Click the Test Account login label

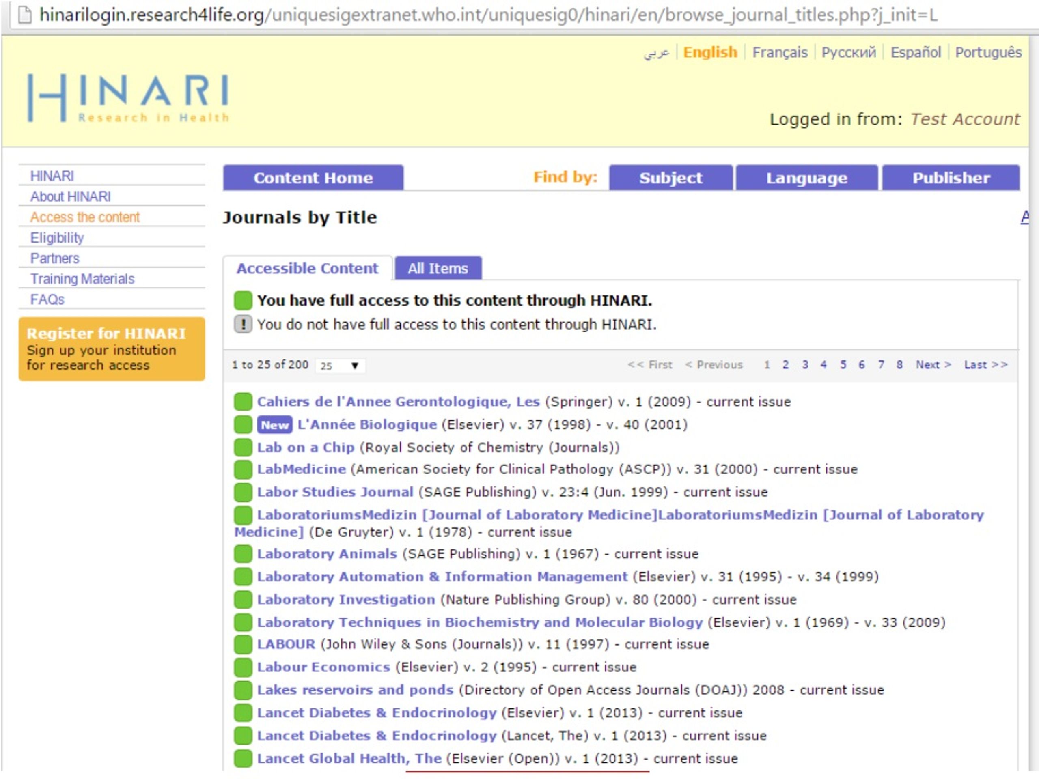tap(965, 119)
